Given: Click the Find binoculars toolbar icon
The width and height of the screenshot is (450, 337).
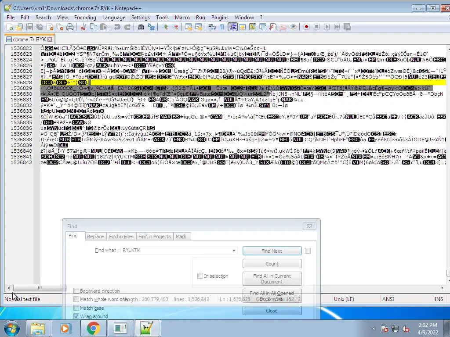Looking at the screenshot, I should (x=141, y=27).
